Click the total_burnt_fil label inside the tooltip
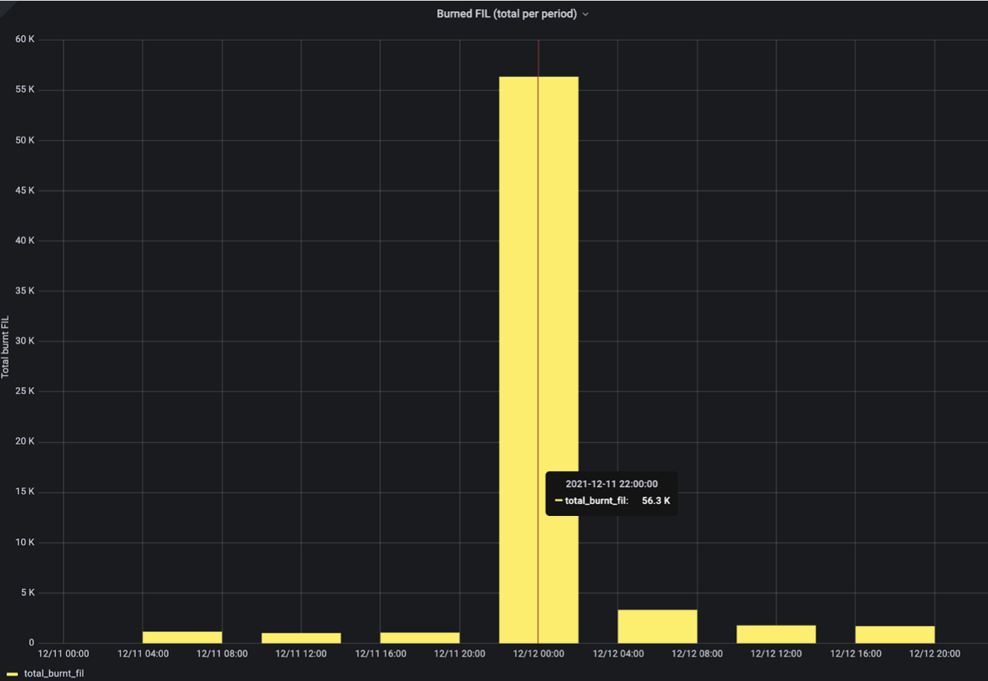The width and height of the screenshot is (988, 681). [x=597, y=501]
